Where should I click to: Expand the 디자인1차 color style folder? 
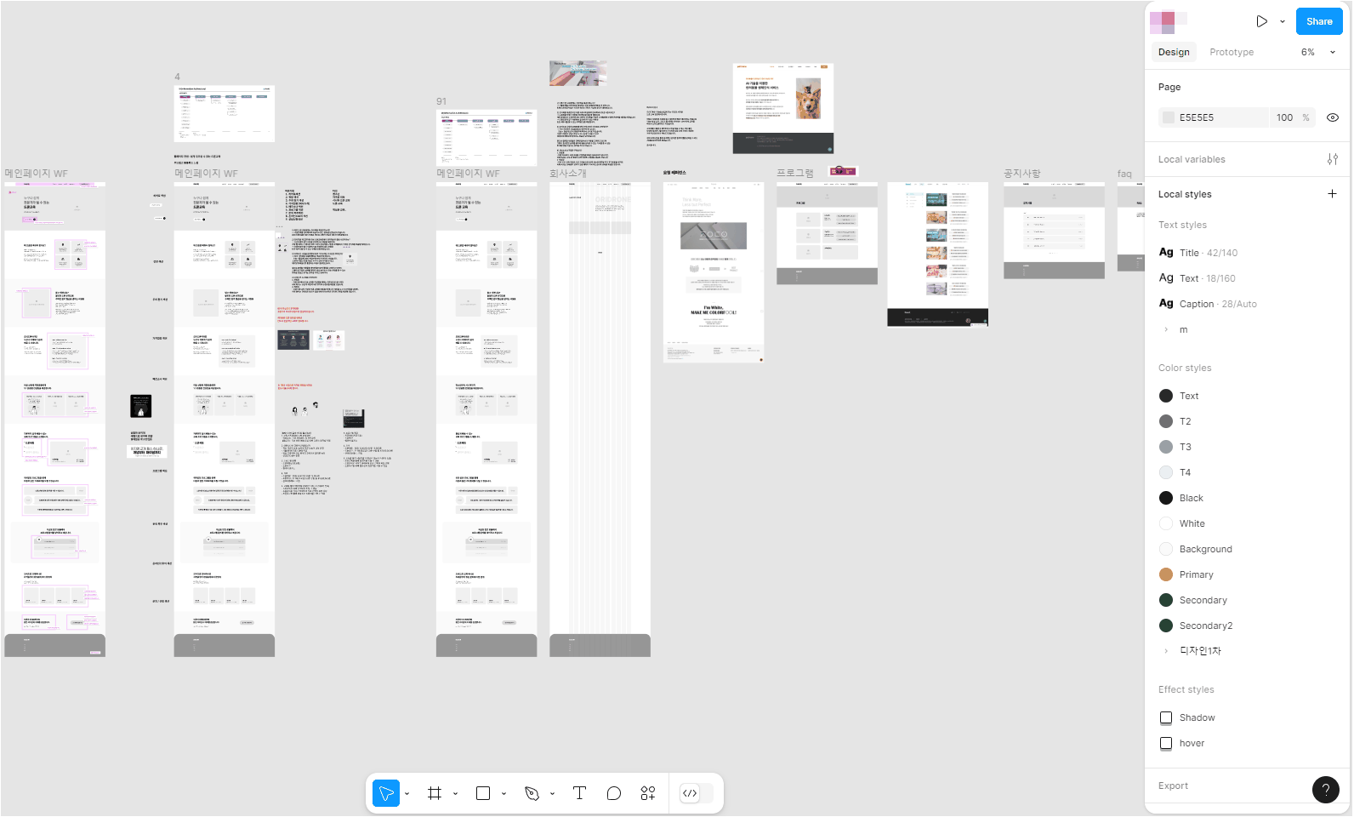pyautogui.click(x=1165, y=651)
